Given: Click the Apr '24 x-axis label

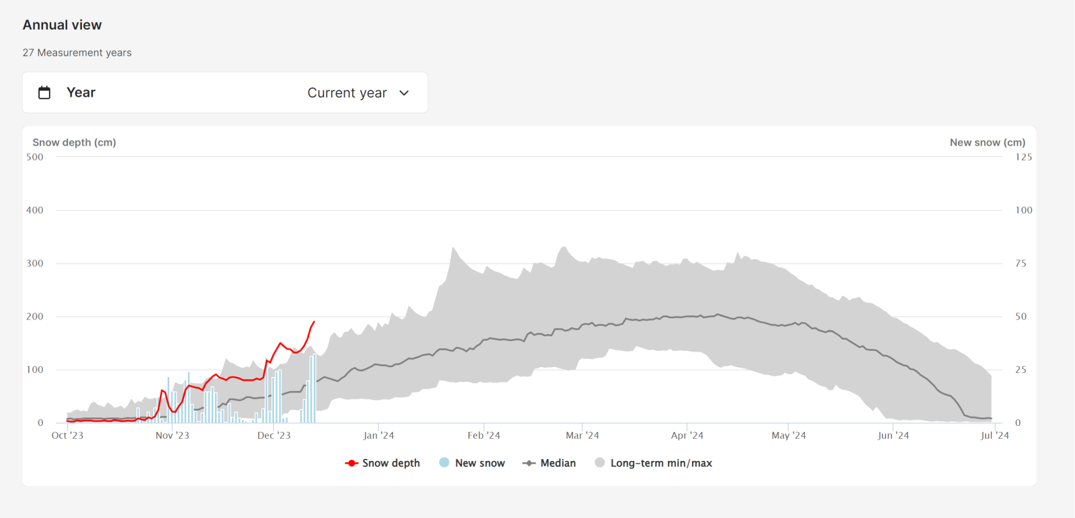Looking at the screenshot, I should pyautogui.click(x=687, y=435).
